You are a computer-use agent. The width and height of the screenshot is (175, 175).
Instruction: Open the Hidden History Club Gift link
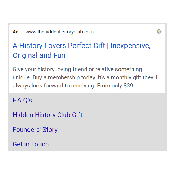click(x=47, y=115)
